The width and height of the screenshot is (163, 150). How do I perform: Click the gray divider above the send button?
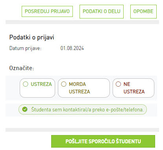coord(82,130)
